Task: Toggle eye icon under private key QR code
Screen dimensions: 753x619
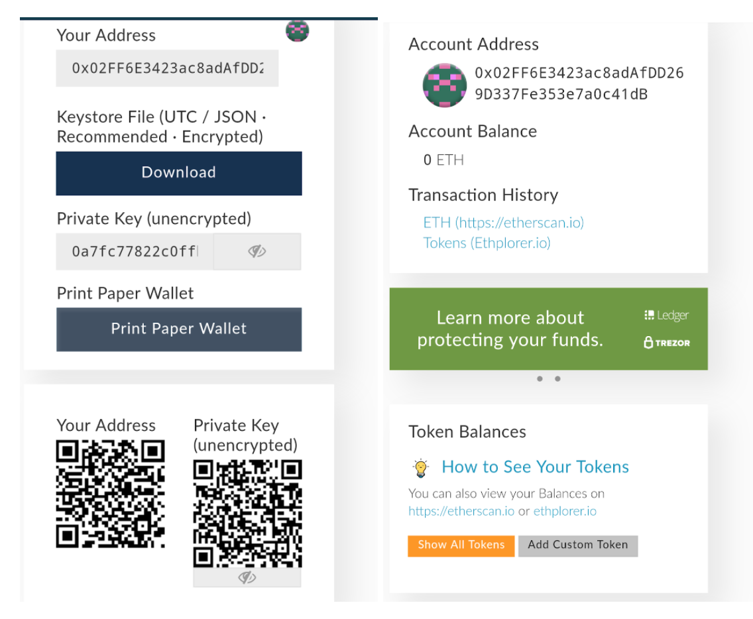Action: (x=247, y=577)
